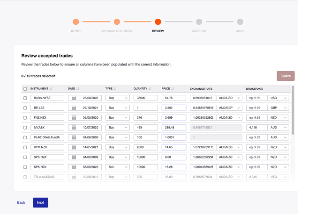Image resolution: width=316 pixels, height=216 pixels.
Task: Open the calendar icon for the IVV.ASX date
Action: point(74,128)
